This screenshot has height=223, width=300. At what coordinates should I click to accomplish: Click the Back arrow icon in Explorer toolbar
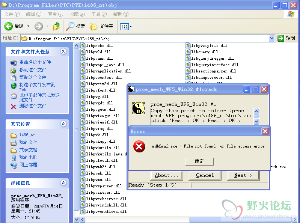tap(8, 26)
